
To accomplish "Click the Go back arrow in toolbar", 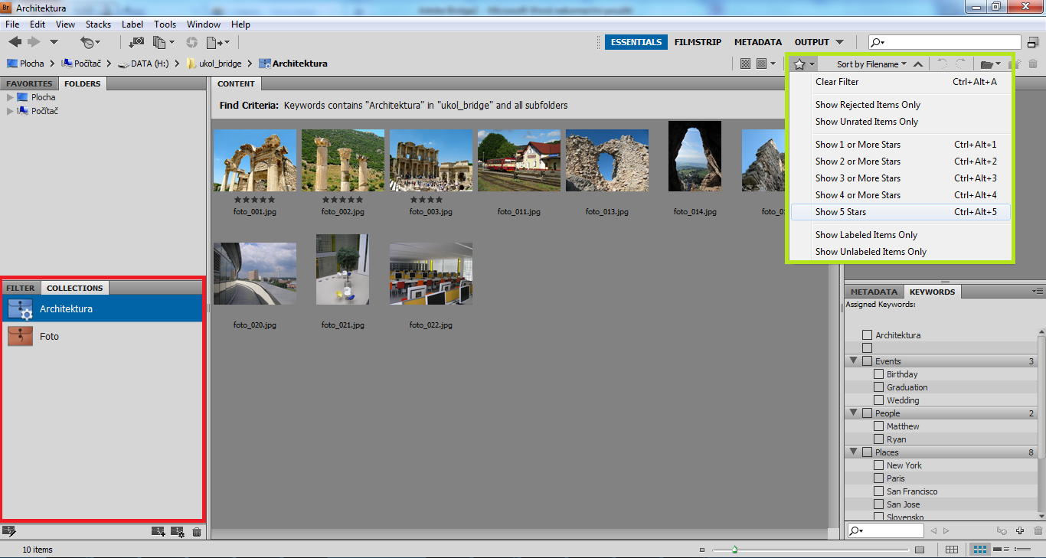I will coord(15,42).
